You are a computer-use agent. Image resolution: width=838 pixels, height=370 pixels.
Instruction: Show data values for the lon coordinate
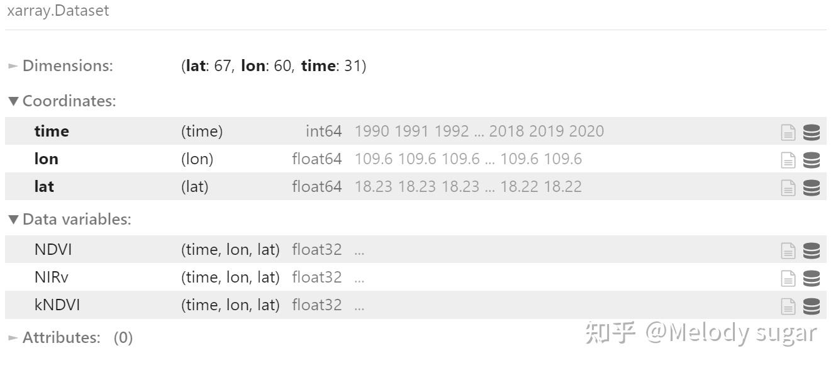tap(812, 159)
